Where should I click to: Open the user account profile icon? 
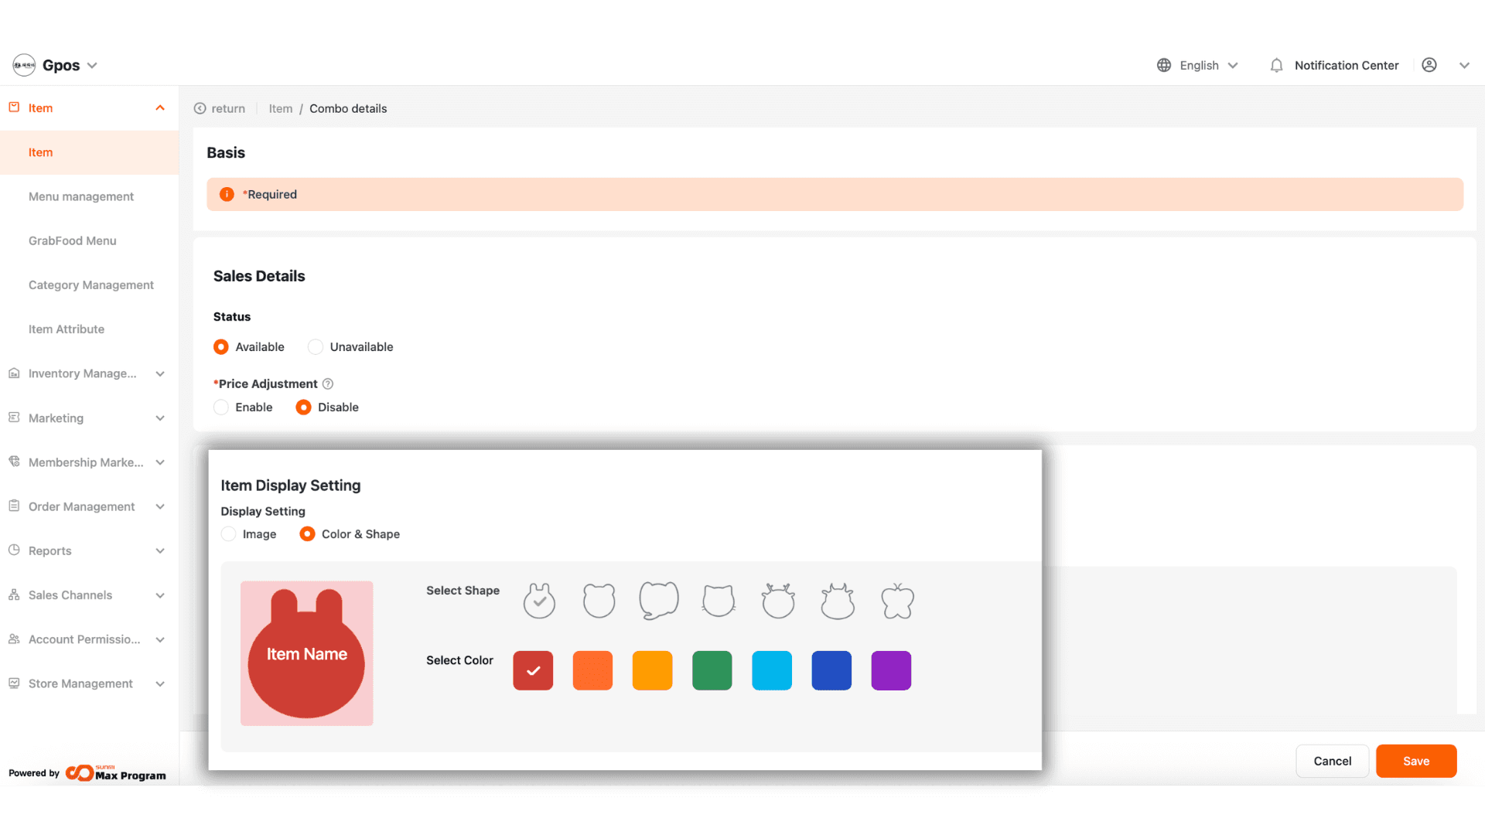pyautogui.click(x=1429, y=66)
